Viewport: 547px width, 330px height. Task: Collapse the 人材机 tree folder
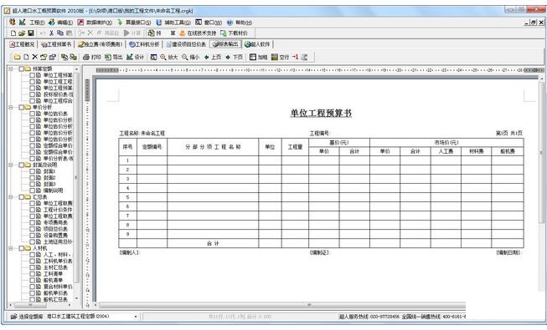click(11, 248)
